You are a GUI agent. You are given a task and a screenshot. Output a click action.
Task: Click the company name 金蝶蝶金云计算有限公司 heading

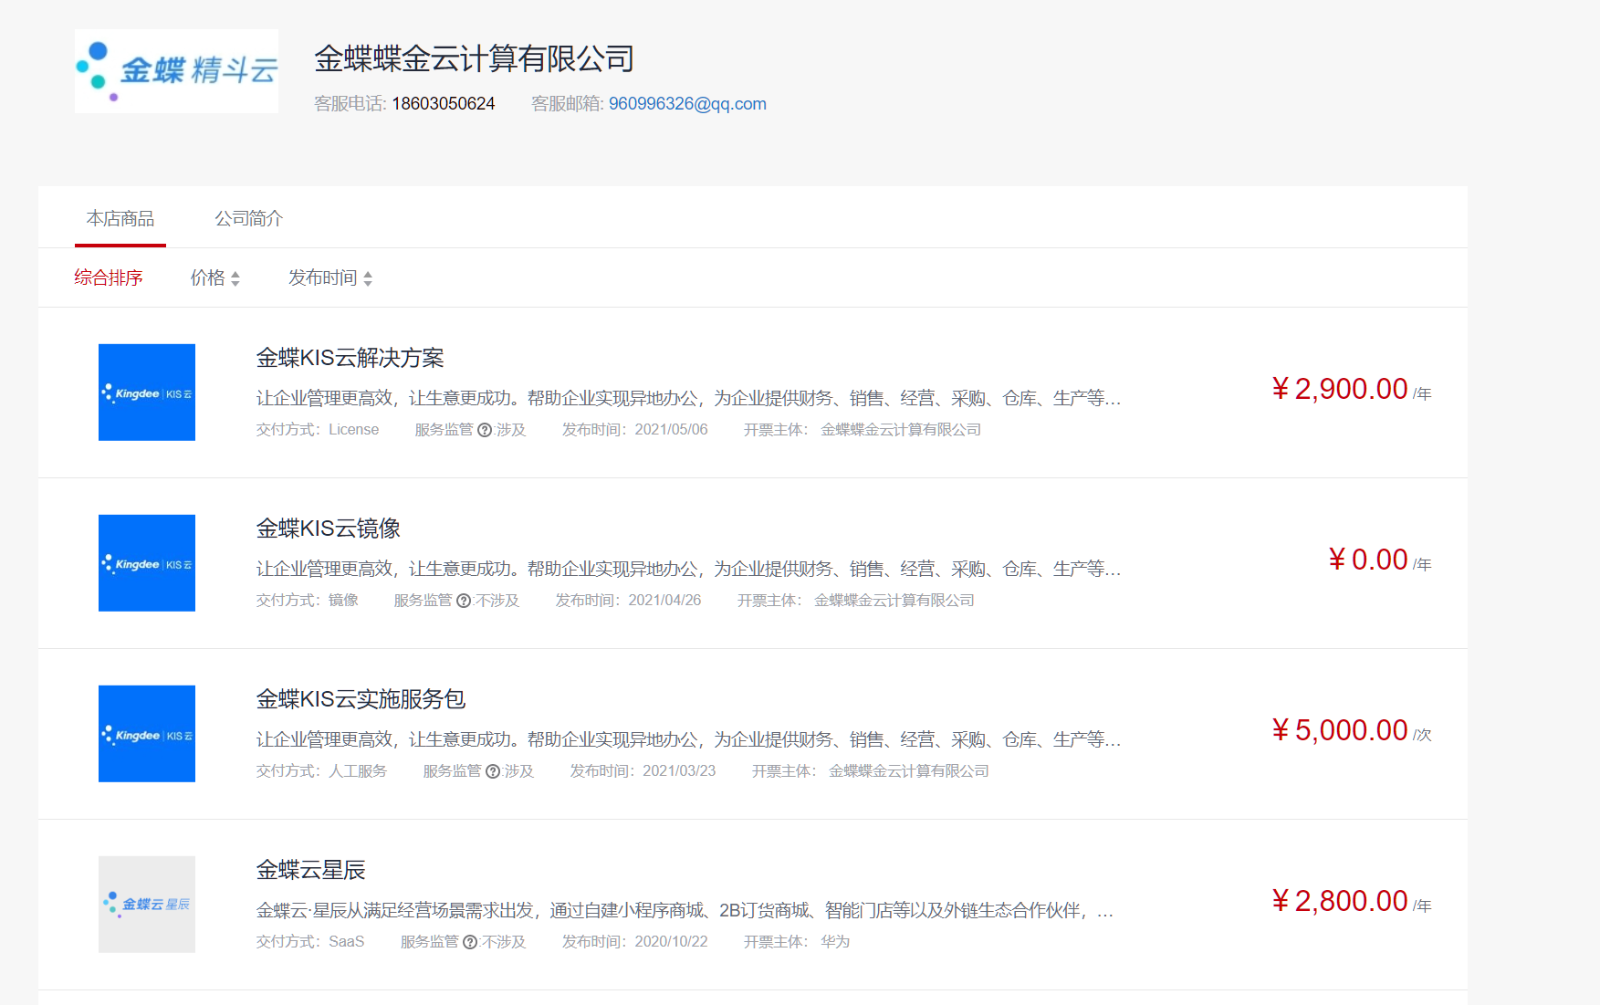tap(475, 58)
